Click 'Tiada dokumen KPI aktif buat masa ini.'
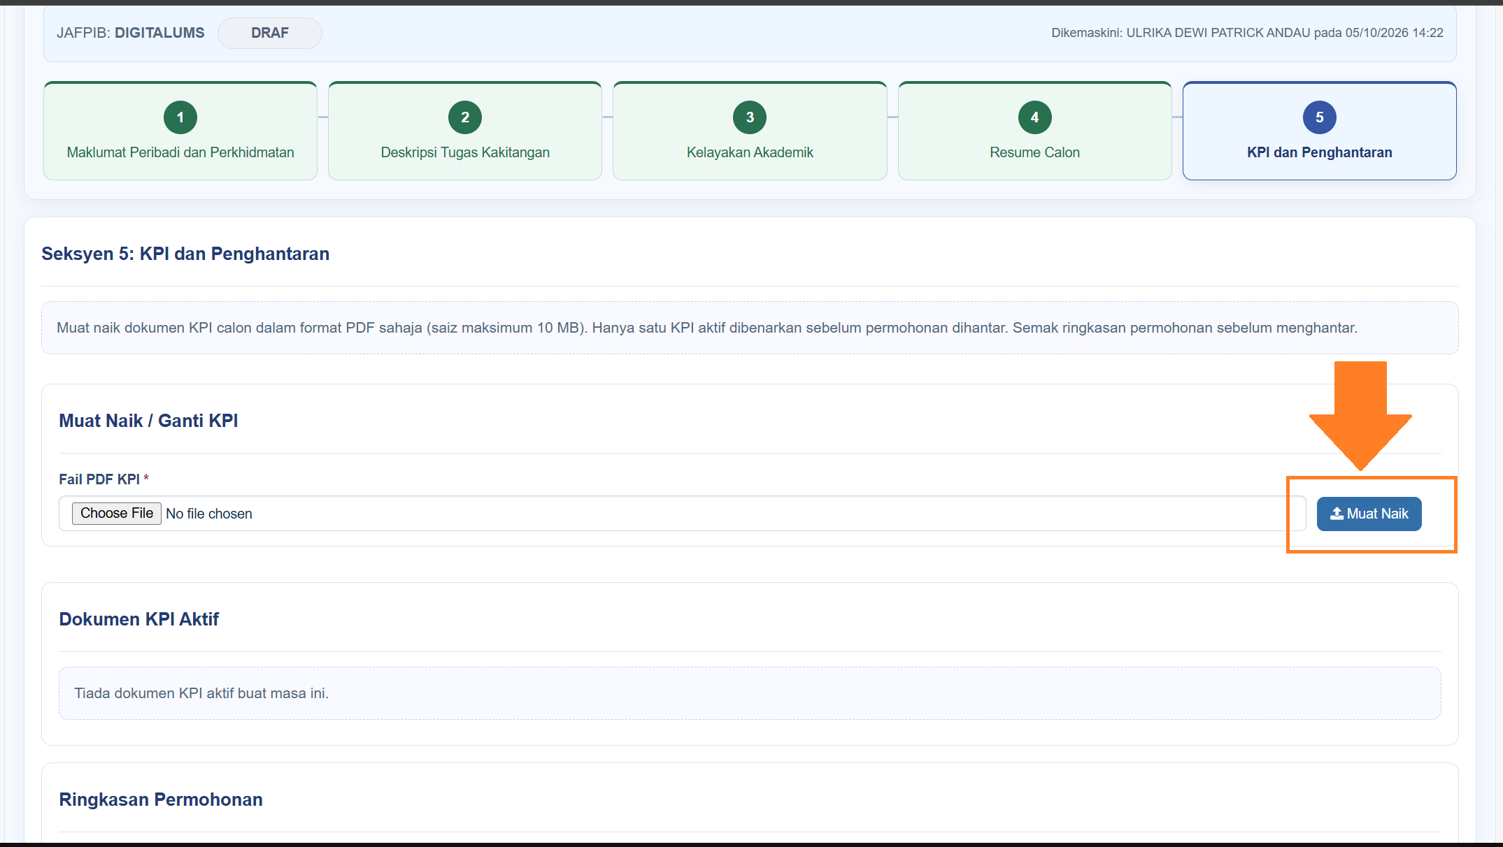 [201, 693]
